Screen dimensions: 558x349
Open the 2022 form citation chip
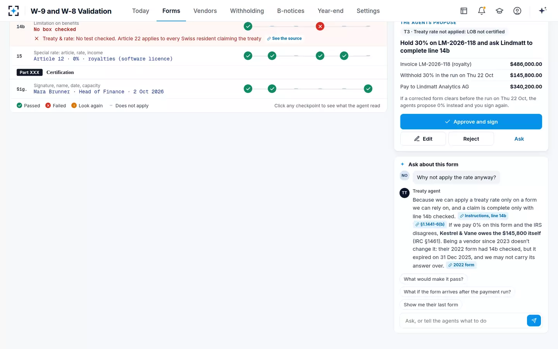(461, 265)
